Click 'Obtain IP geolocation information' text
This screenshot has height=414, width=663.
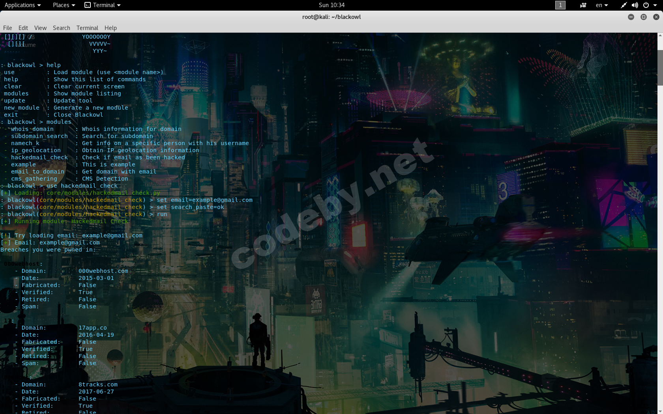tap(140, 150)
